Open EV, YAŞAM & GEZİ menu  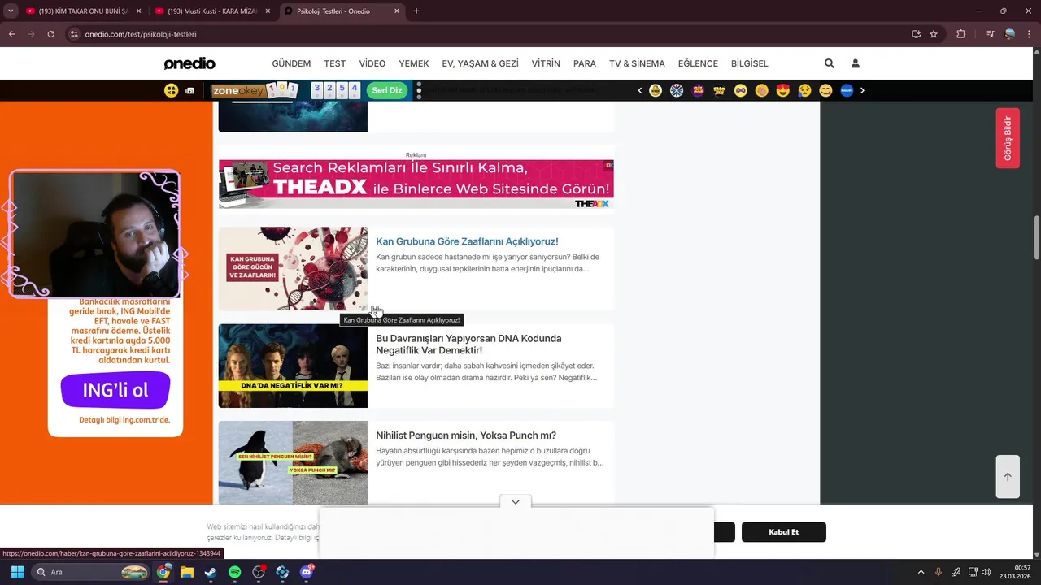click(480, 63)
